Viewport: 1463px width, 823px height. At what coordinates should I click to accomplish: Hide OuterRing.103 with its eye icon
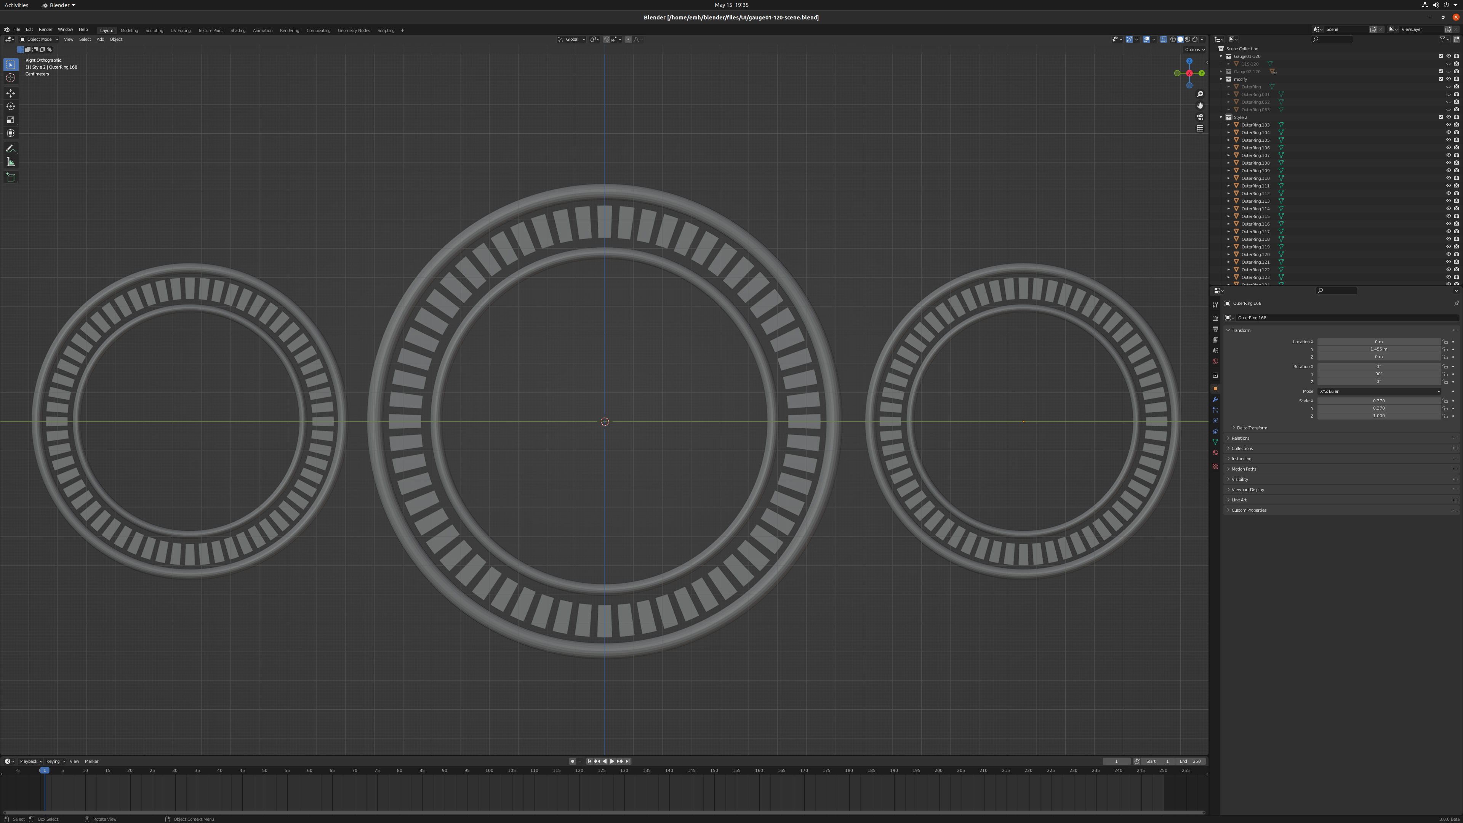(1448, 125)
